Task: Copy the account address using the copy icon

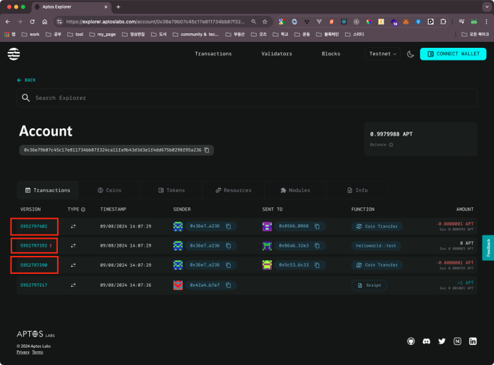Action: point(207,150)
